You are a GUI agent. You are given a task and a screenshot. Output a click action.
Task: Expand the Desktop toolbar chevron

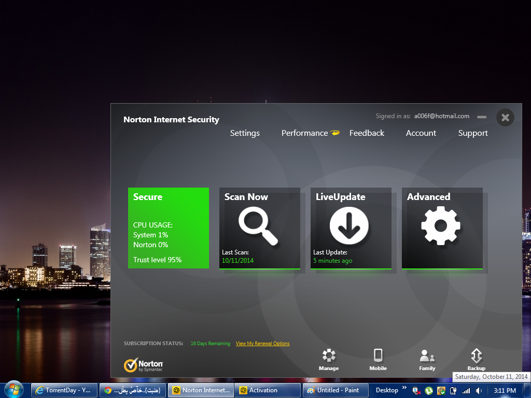point(404,388)
